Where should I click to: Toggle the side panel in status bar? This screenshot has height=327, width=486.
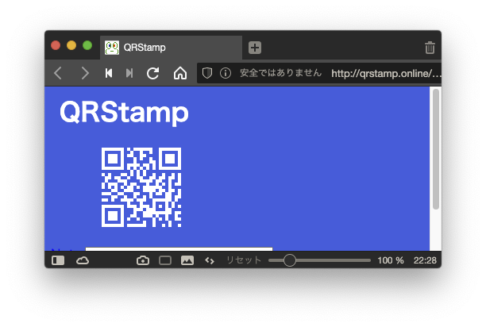click(58, 260)
